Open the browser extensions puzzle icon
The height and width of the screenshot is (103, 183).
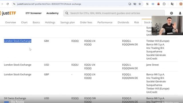pyautogui.click(x=164, y=4)
